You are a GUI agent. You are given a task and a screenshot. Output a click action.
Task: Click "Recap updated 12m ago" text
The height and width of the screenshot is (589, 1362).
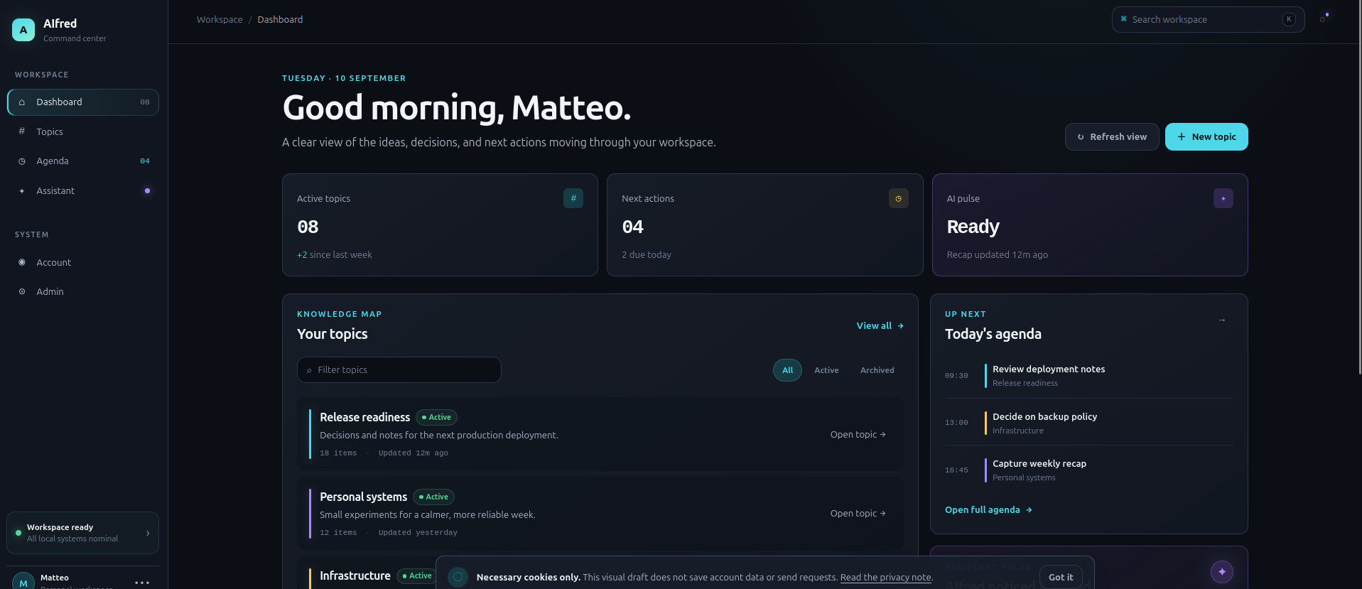[x=998, y=254]
